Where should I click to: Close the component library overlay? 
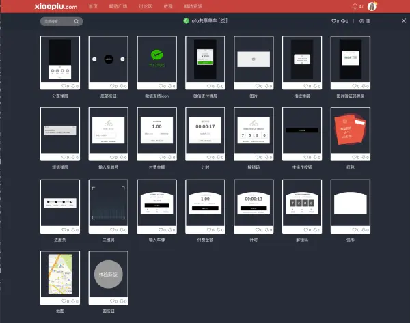[x=404, y=20]
